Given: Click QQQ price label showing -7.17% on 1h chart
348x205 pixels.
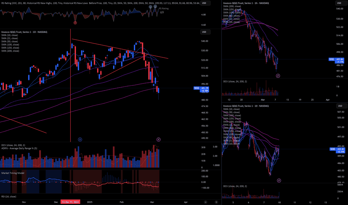Looking at the screenshot, I should pyautogui.click(x=336, y=60).
